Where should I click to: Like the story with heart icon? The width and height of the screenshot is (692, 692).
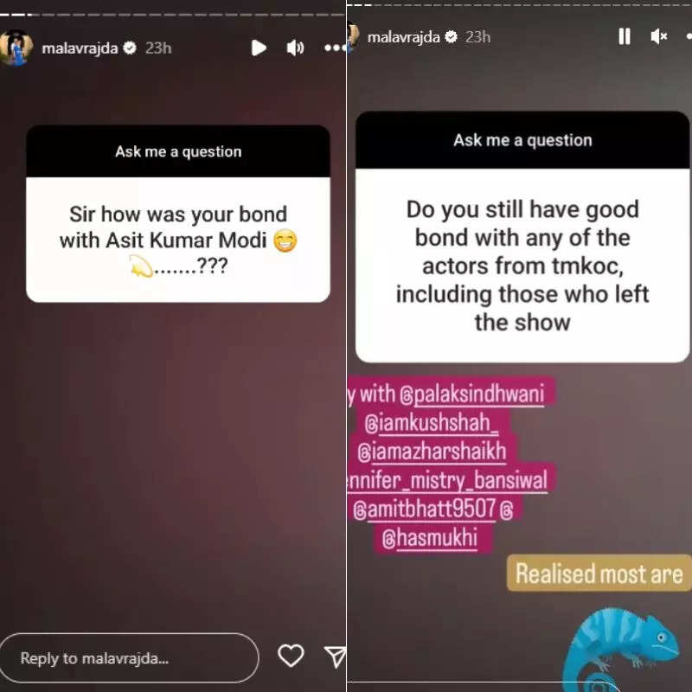pyautogui.click(x=291, y=656)
